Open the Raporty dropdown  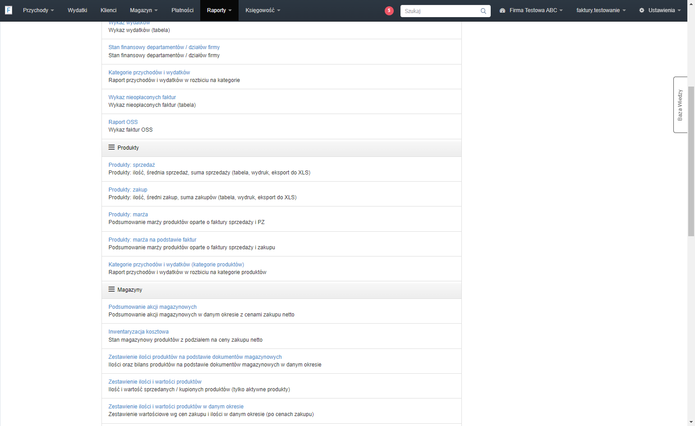[219, 10]
